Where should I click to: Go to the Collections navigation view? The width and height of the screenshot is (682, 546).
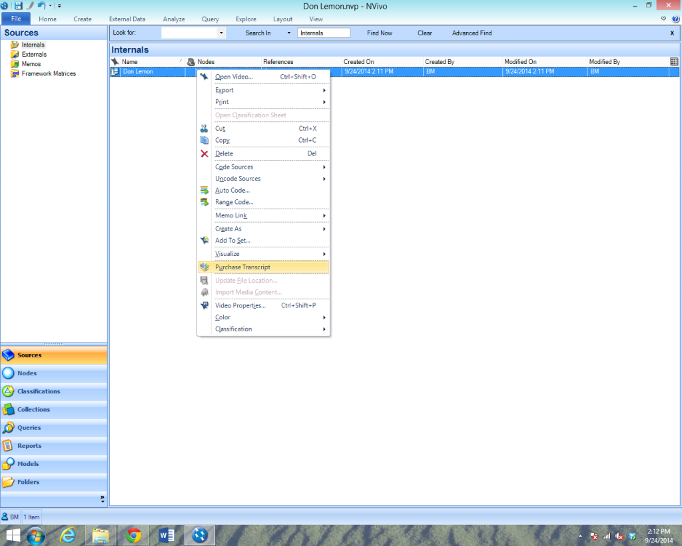54,410
